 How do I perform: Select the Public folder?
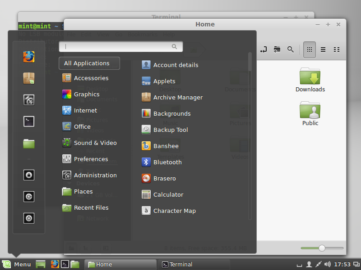pos(310,113)
